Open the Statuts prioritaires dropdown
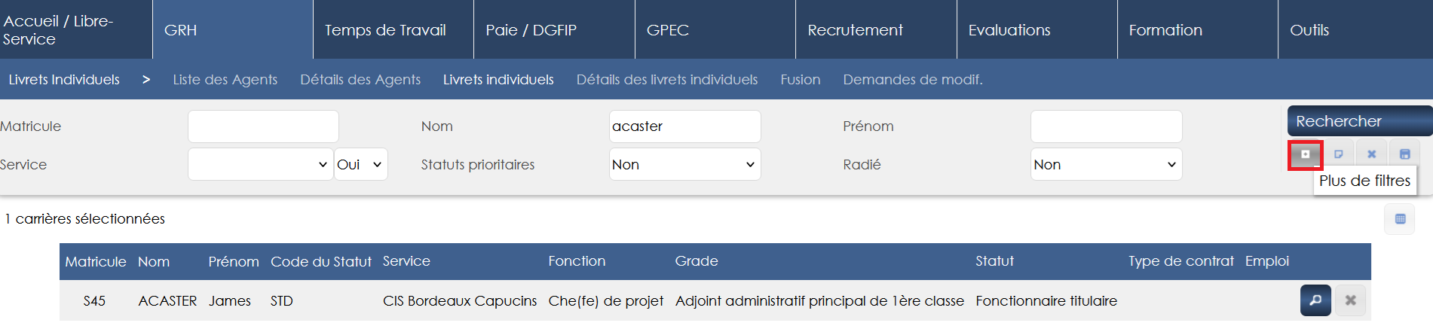The width and height of the screenshot is (1433, 335). [684, 164]
